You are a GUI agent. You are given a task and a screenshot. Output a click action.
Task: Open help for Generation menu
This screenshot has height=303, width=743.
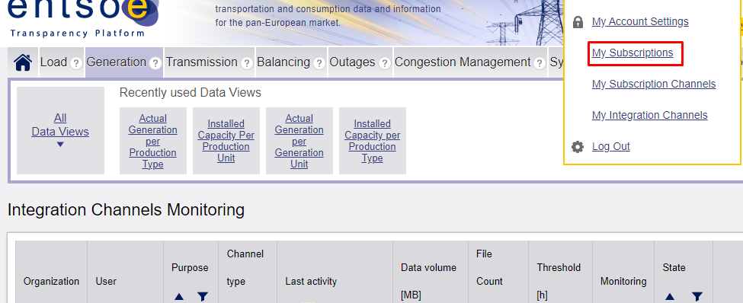pos(155,63)
